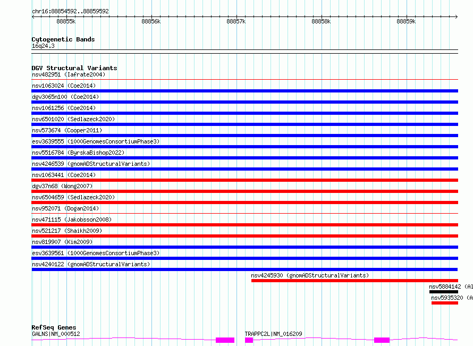
Task: Select nsv819907 (Kim2009) variant label
Action: point(62,242)
